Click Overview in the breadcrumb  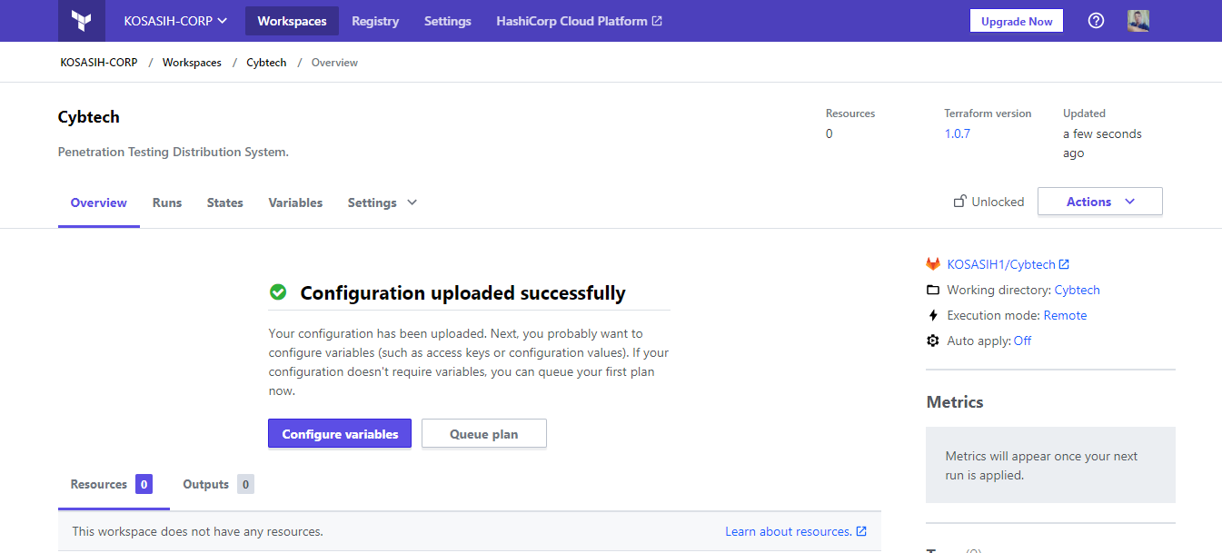334,63
